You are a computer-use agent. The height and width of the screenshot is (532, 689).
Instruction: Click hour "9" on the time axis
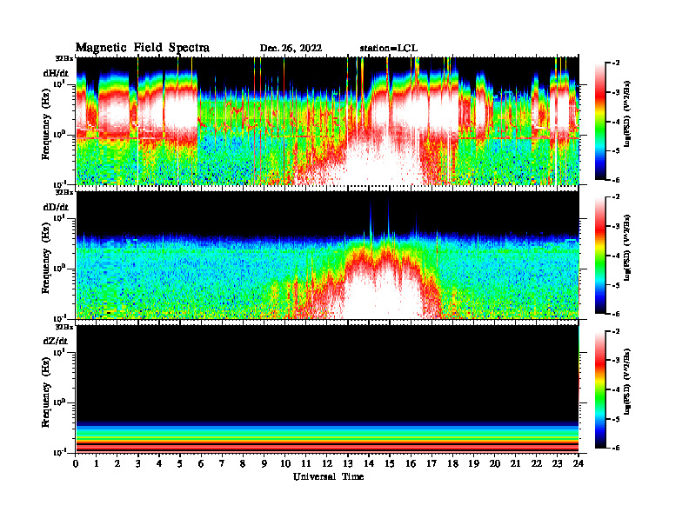(264, 463)
